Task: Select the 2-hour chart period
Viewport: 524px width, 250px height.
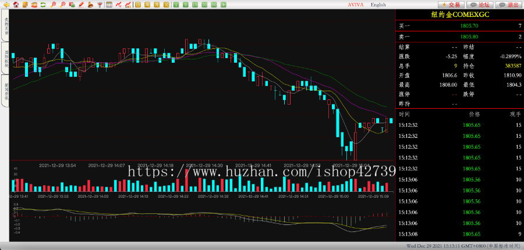Action: tap(223, 5)
